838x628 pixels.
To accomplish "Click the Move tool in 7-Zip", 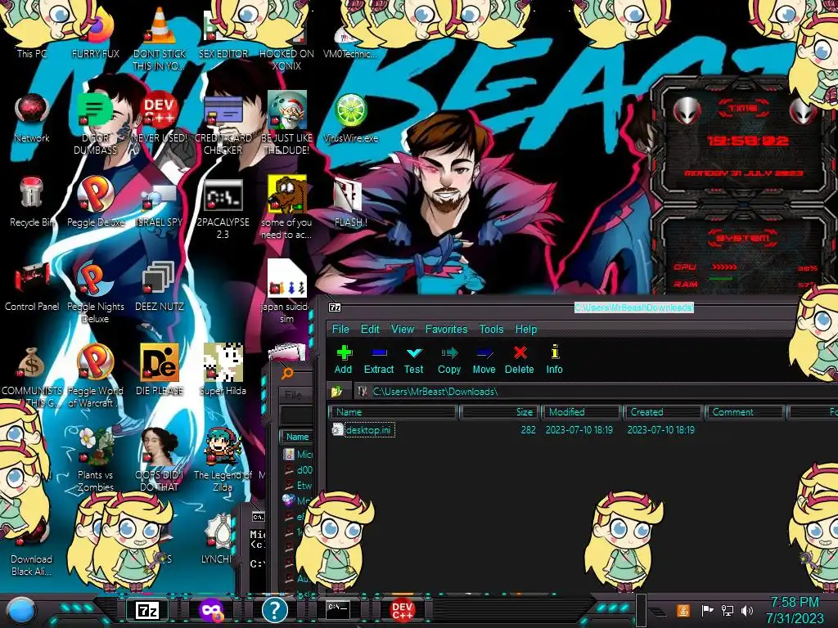I will (484, 360).
